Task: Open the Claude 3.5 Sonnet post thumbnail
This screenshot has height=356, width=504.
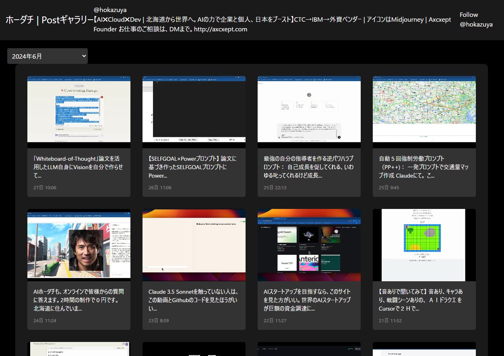Action: (x=194, y=245)
